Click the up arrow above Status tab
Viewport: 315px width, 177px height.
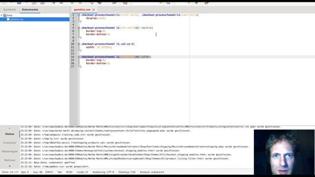(x=10, y=128)
